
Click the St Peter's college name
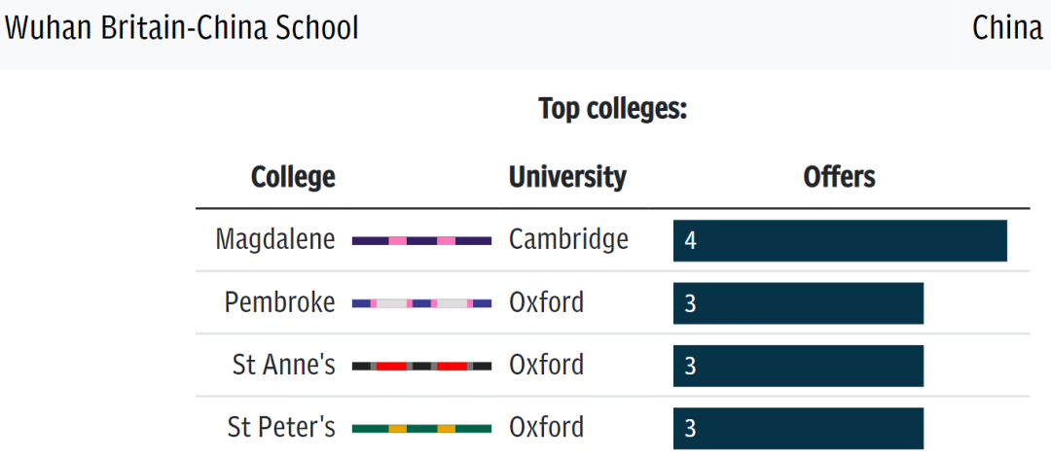click(281, 427)
